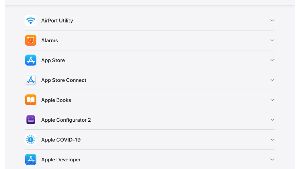Expand the Apple Developer chevron

(272, 160)
